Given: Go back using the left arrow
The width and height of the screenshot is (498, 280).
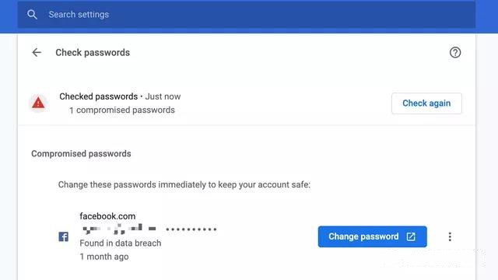Looking at the screenshot, I should click(x=37, y=52).
